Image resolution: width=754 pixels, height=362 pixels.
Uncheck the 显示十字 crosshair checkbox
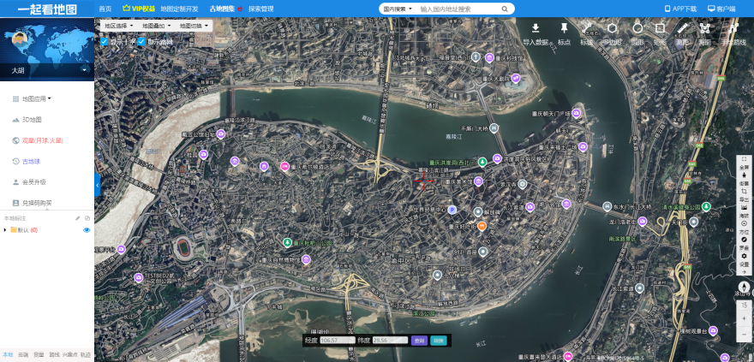click(104, 42)
